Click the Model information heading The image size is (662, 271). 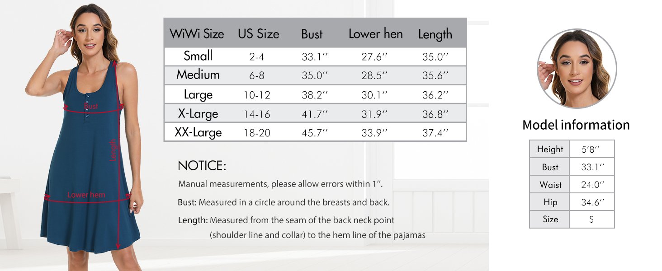(x=576, y=125)
